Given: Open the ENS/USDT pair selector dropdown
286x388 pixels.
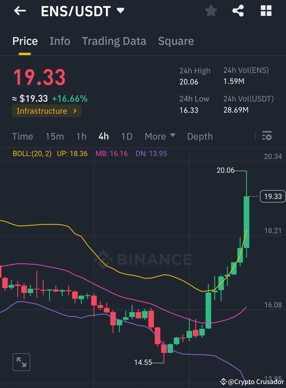Looking at the screenshot, I should tap(121, 11).
